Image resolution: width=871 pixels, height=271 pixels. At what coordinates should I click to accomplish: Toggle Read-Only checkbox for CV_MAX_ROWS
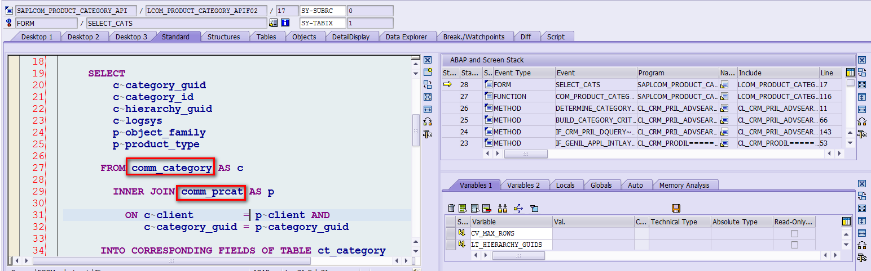tap(794, 233)
